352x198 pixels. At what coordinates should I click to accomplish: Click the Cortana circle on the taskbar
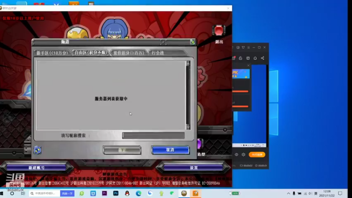(x=12, y=193)
